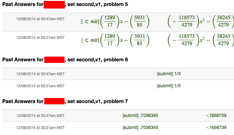Screen dimensions: 234x135
Task: Click the problem 6 past answers heading
Action: (x=65, y=60)
